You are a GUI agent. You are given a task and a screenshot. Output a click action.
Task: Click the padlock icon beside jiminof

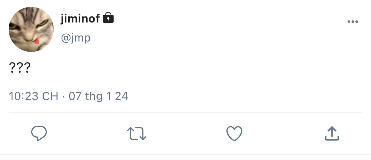click(x=108, y=18)
